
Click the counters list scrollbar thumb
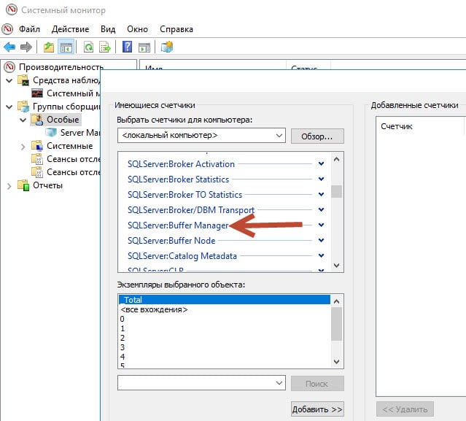pos(336,191)
